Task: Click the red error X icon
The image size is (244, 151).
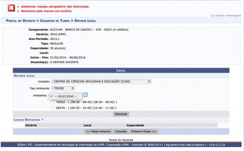Action: 11,8
